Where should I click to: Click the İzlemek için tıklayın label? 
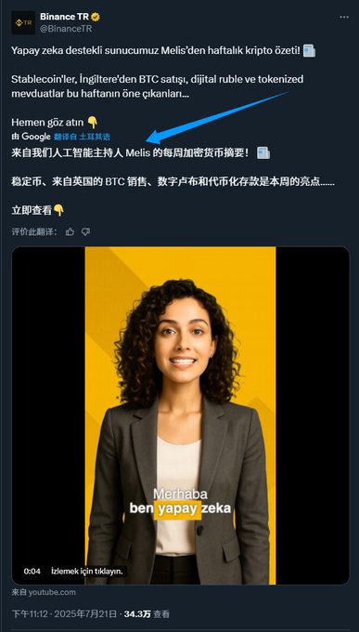pos(87,572)
